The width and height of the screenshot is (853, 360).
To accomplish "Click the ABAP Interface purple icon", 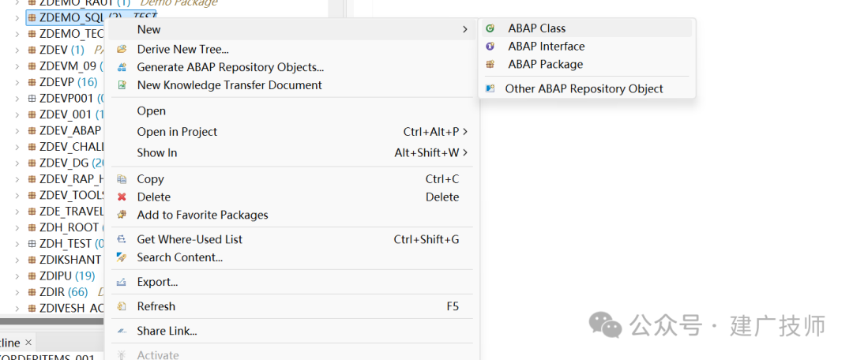I will 490,47.
